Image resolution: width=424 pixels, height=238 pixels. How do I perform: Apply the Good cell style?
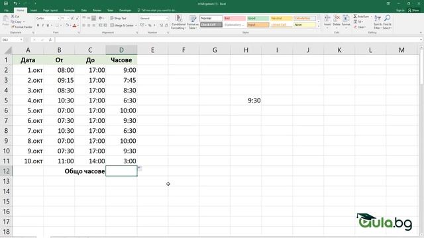tap(258, 19)
